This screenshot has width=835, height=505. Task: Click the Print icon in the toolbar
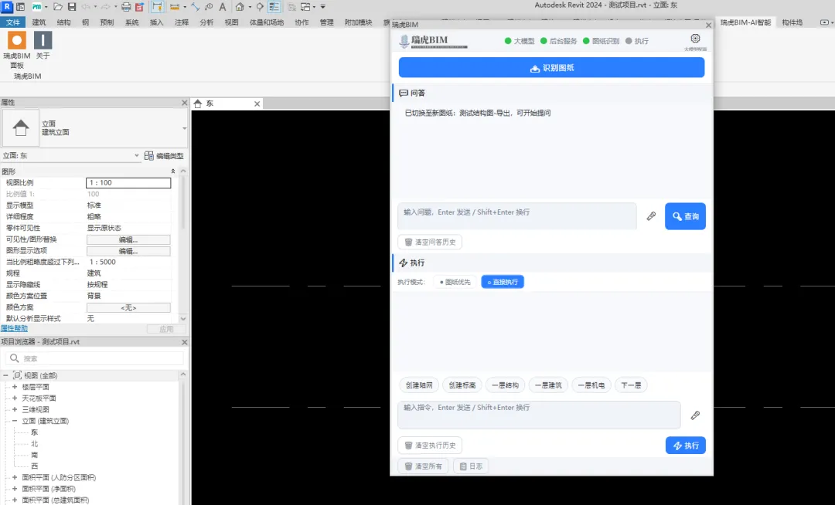pyautogui.click(x=126, y=7)
